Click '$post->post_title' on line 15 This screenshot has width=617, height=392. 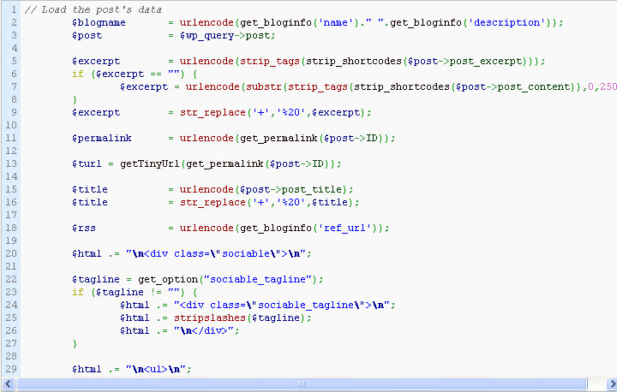pyautogui.click(x=291, y=190)
